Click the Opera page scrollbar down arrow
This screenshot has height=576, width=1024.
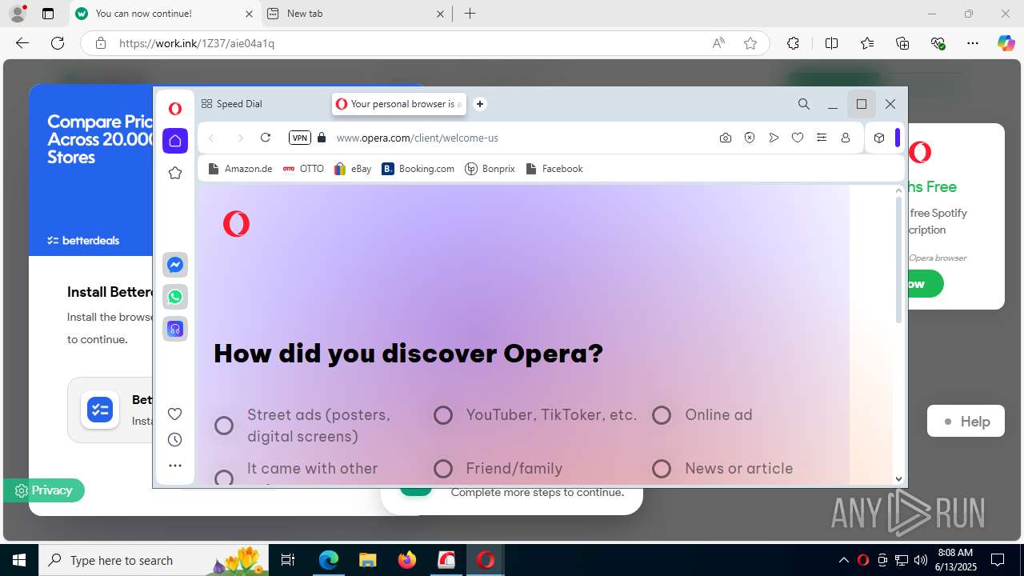(x=898, y=479)
